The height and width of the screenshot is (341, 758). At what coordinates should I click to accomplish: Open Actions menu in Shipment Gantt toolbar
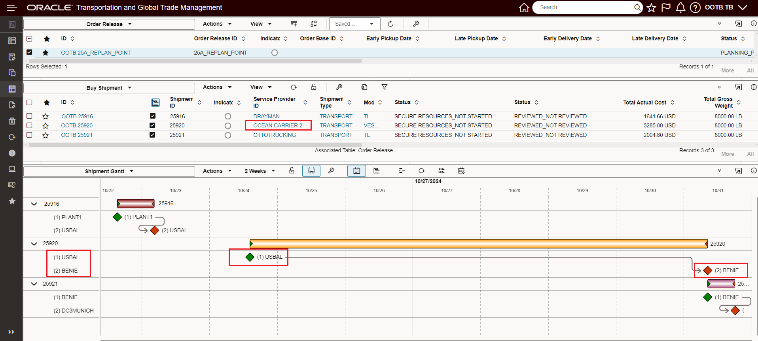(217, 171)
